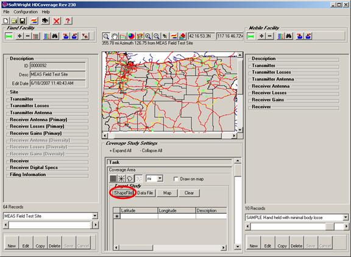
Task: Enable the Draw on map checkbox
Action: tap(176, 179)
